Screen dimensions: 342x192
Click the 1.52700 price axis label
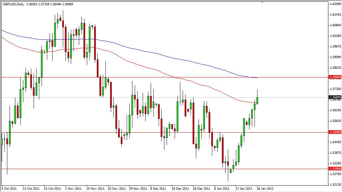335,174
